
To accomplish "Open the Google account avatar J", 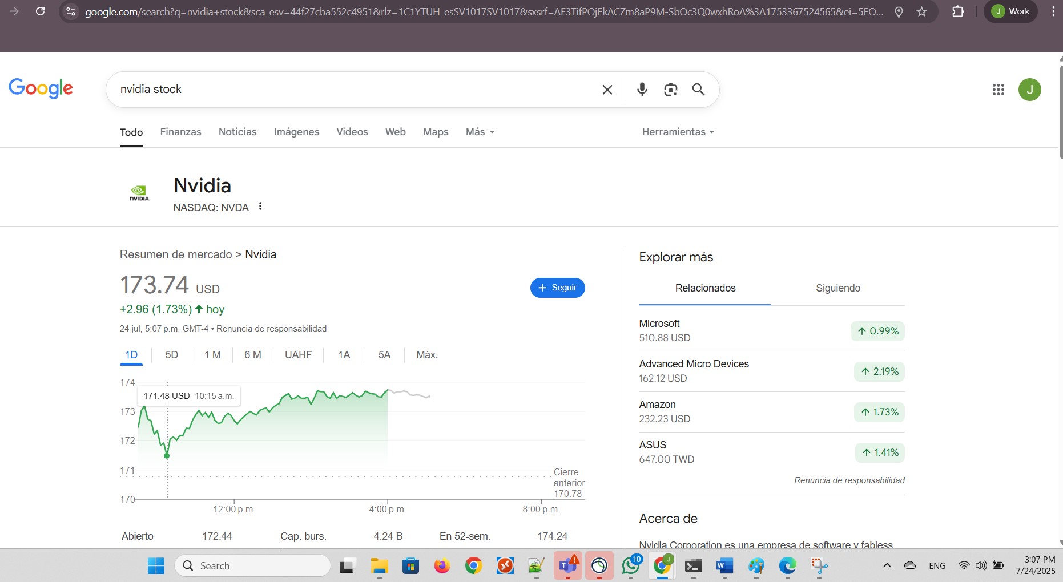I will click(x=1029, y=90).
